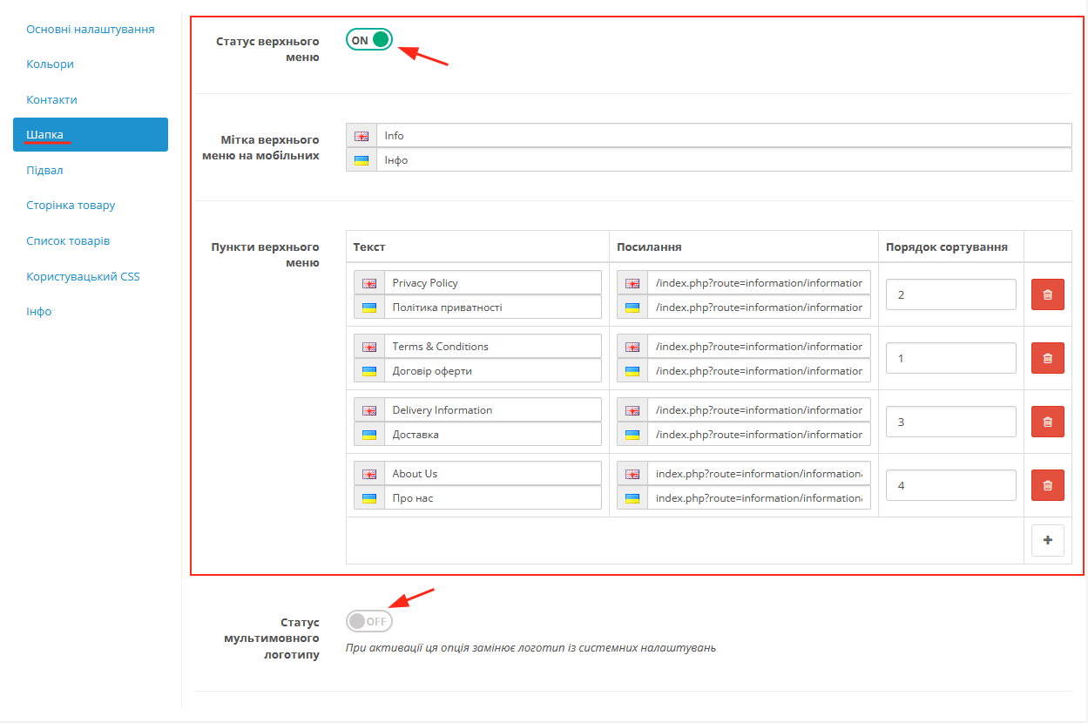This screenshot has width=1088, height=723.
Task: Click Ukrainian flag beside Інфо mobile label
Action: coord(362,160)
